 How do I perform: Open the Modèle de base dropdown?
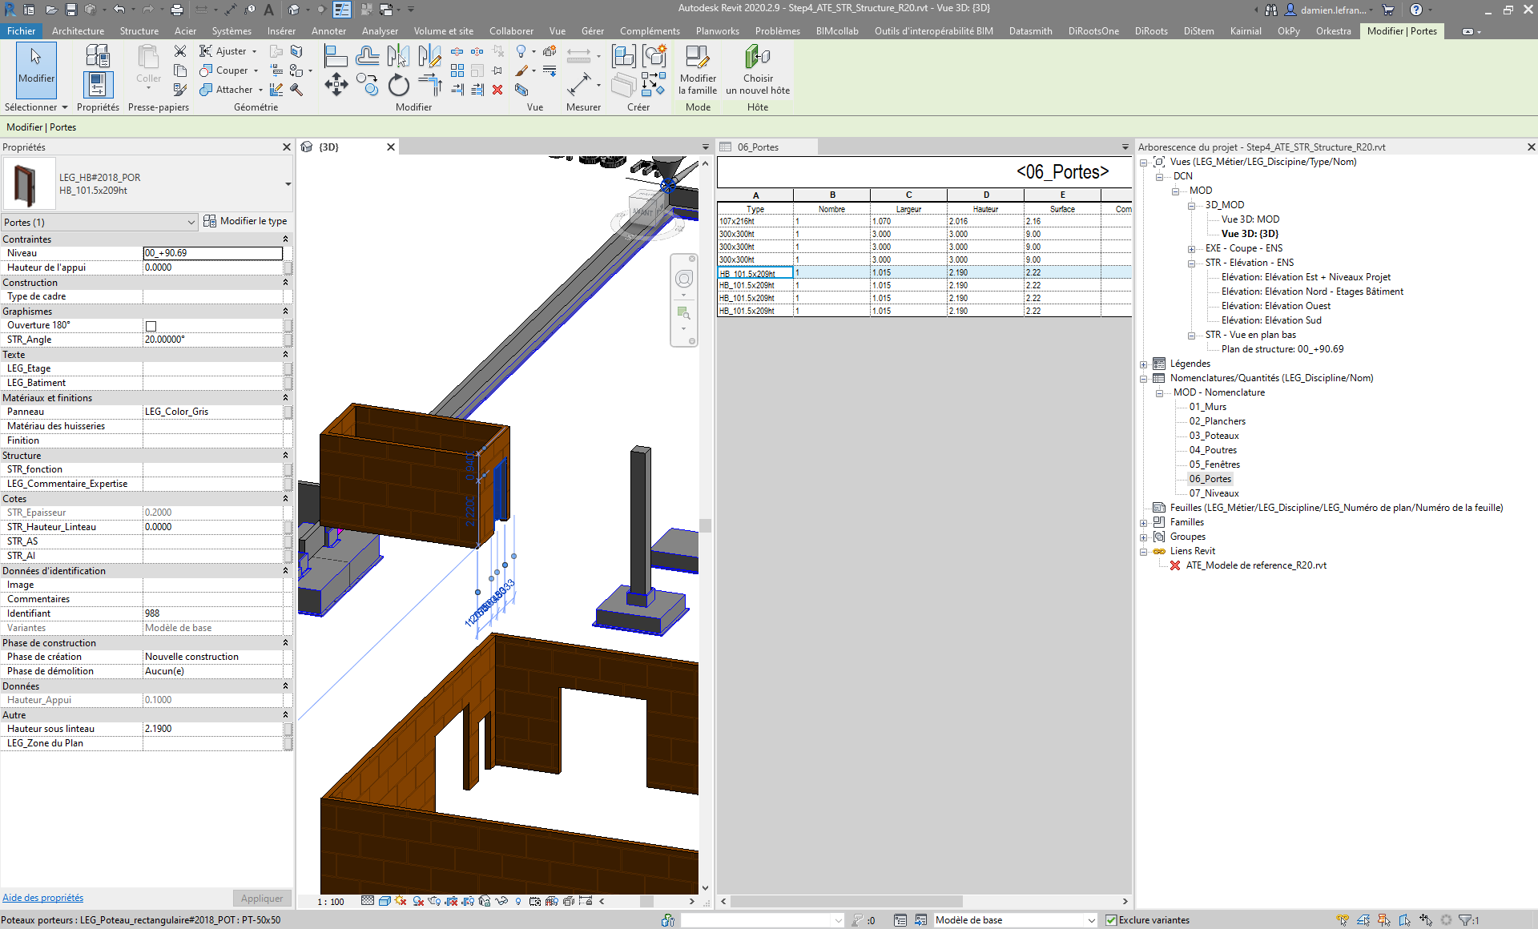1090,920
